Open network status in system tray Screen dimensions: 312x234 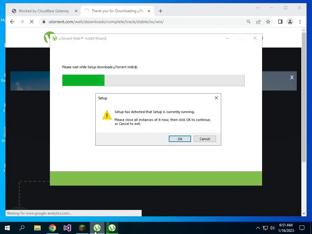coord(265,228)
